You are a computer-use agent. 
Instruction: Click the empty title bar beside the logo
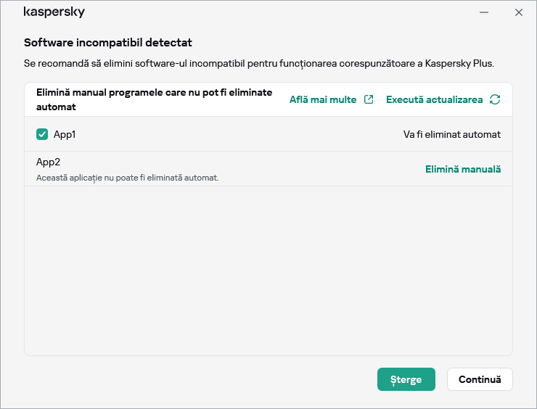click(x=276, y=12)
